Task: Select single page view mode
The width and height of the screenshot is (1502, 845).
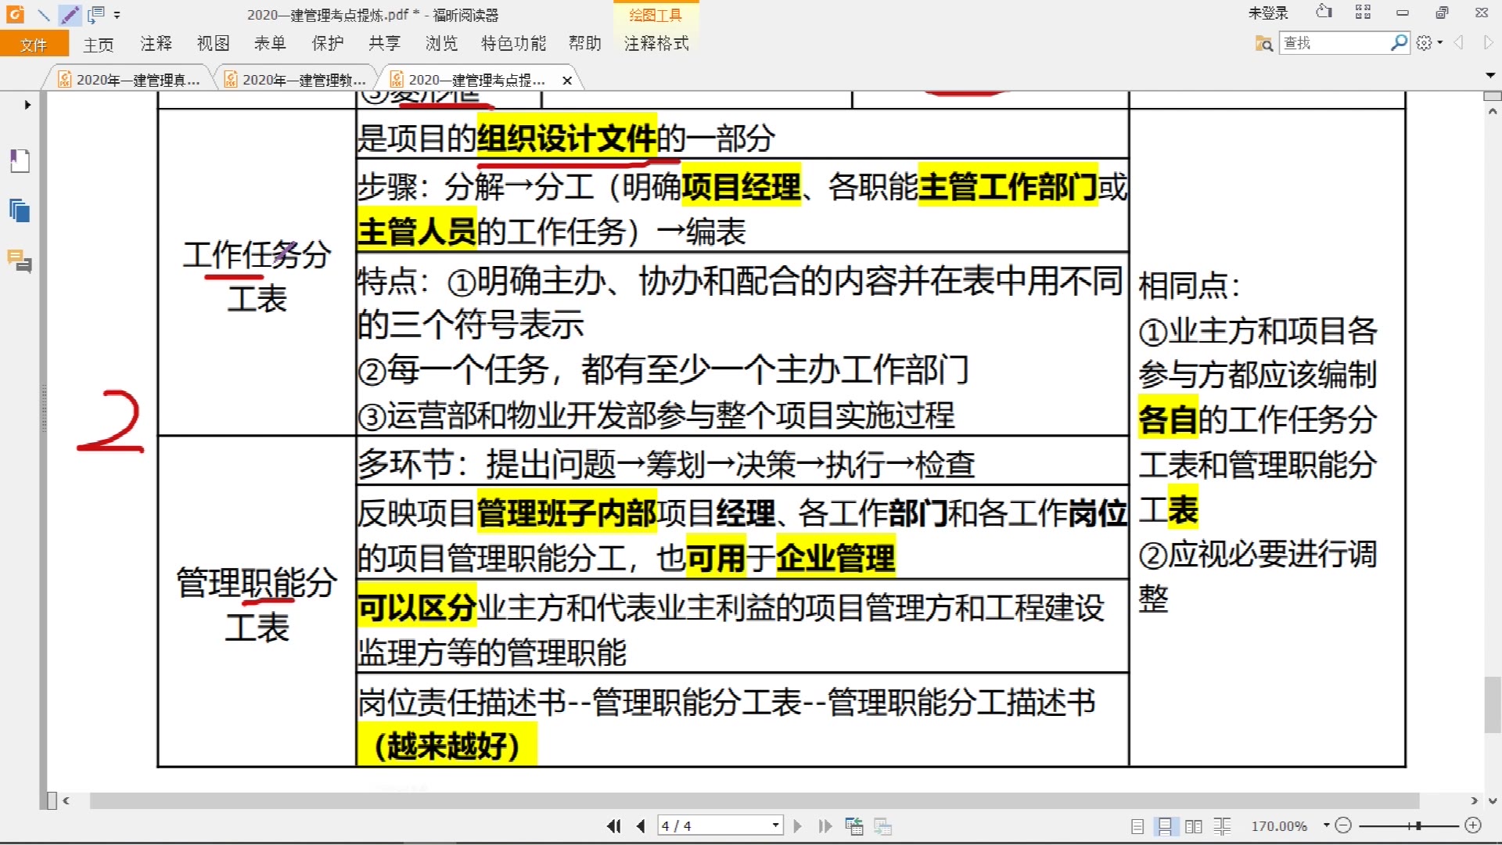Action: pyautogui.click(x=1137, y=826)
